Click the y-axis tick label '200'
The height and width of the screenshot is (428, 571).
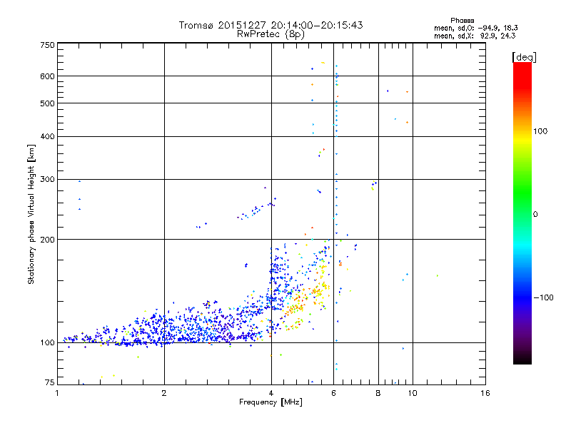(47, 240)
